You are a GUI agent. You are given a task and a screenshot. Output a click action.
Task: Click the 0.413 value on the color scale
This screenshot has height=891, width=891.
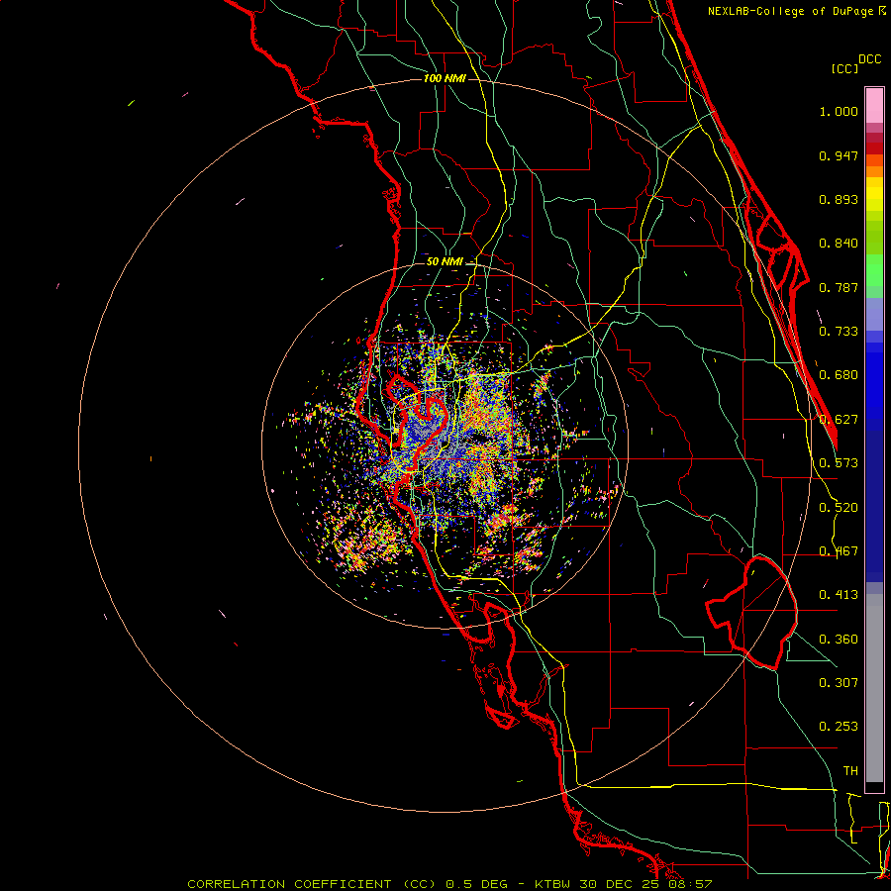(x=839, y=595)
